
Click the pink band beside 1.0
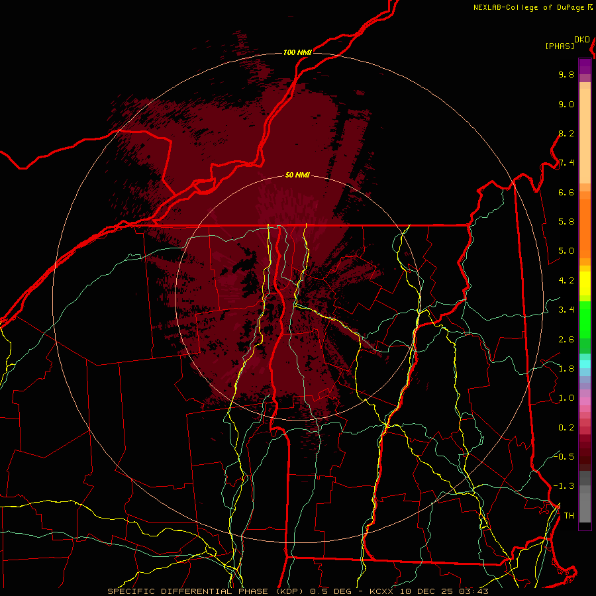pyautogui.click(x=585, y=401)
